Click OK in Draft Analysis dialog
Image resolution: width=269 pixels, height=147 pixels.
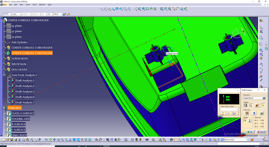pos(249,132)
